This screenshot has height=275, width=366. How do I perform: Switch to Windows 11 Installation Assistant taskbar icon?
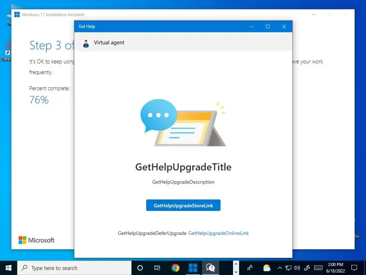point(193,268)
